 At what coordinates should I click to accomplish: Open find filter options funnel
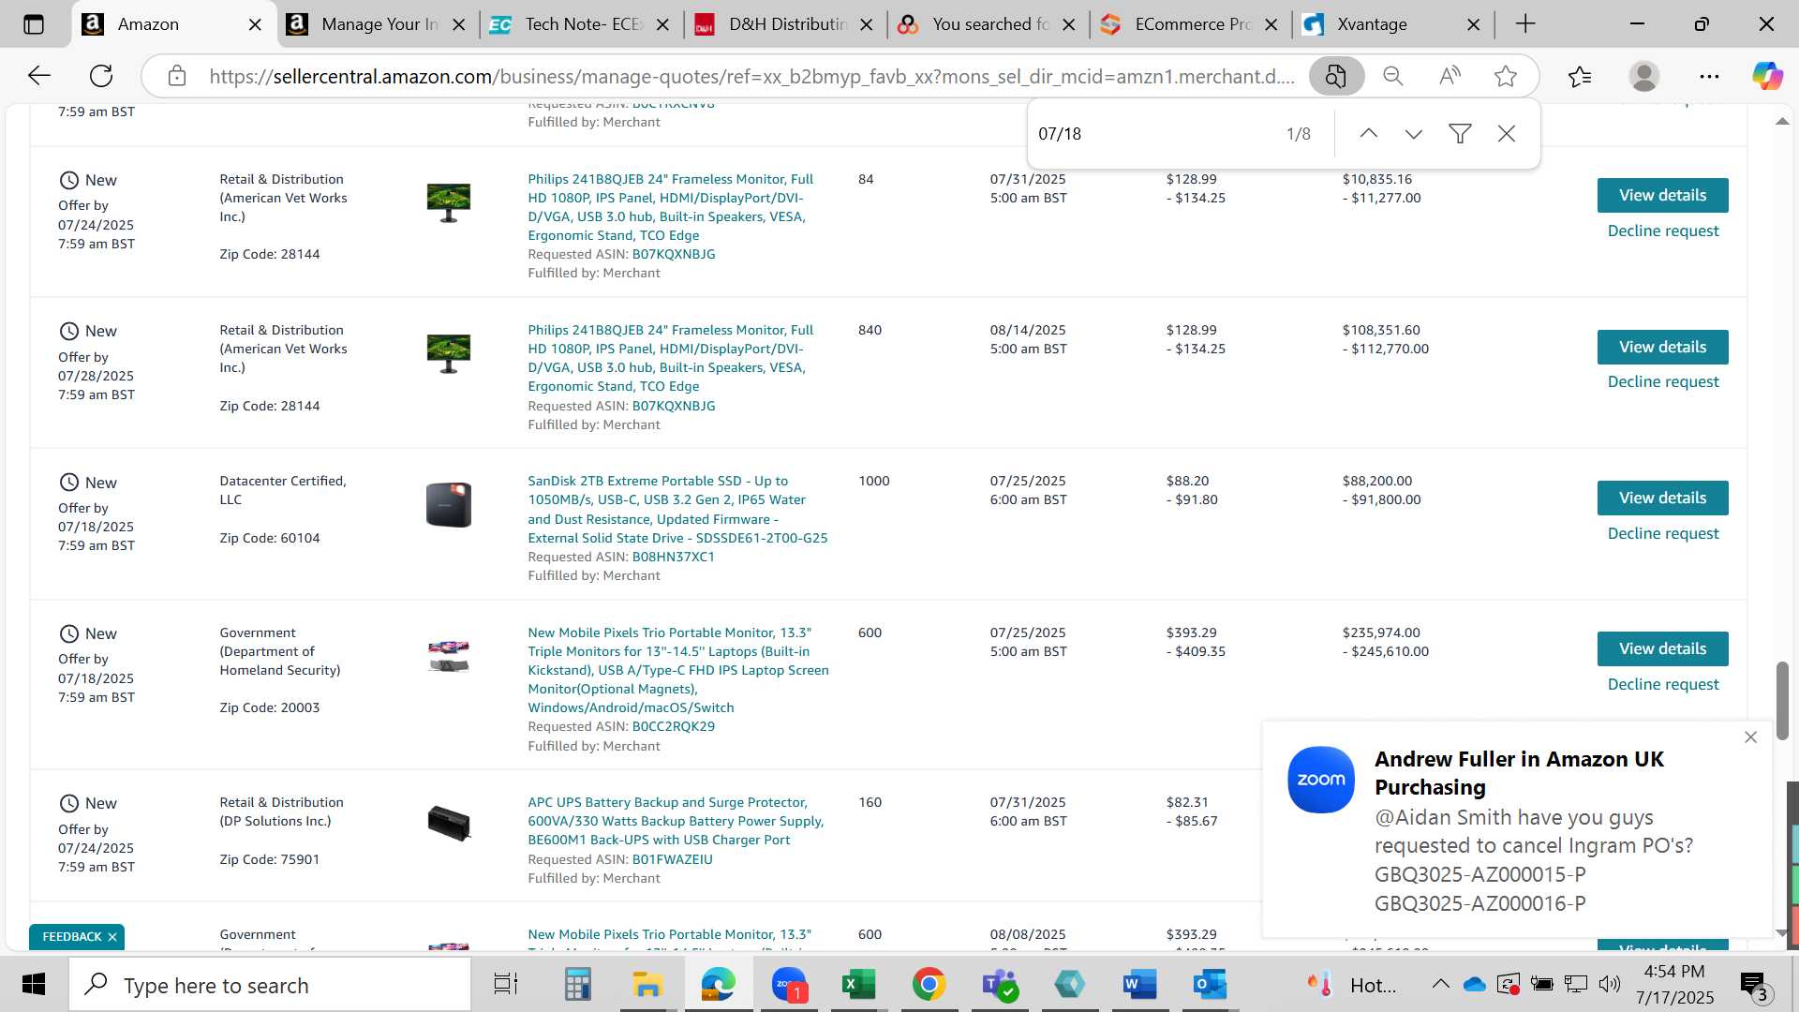(x=1460, y=134)
